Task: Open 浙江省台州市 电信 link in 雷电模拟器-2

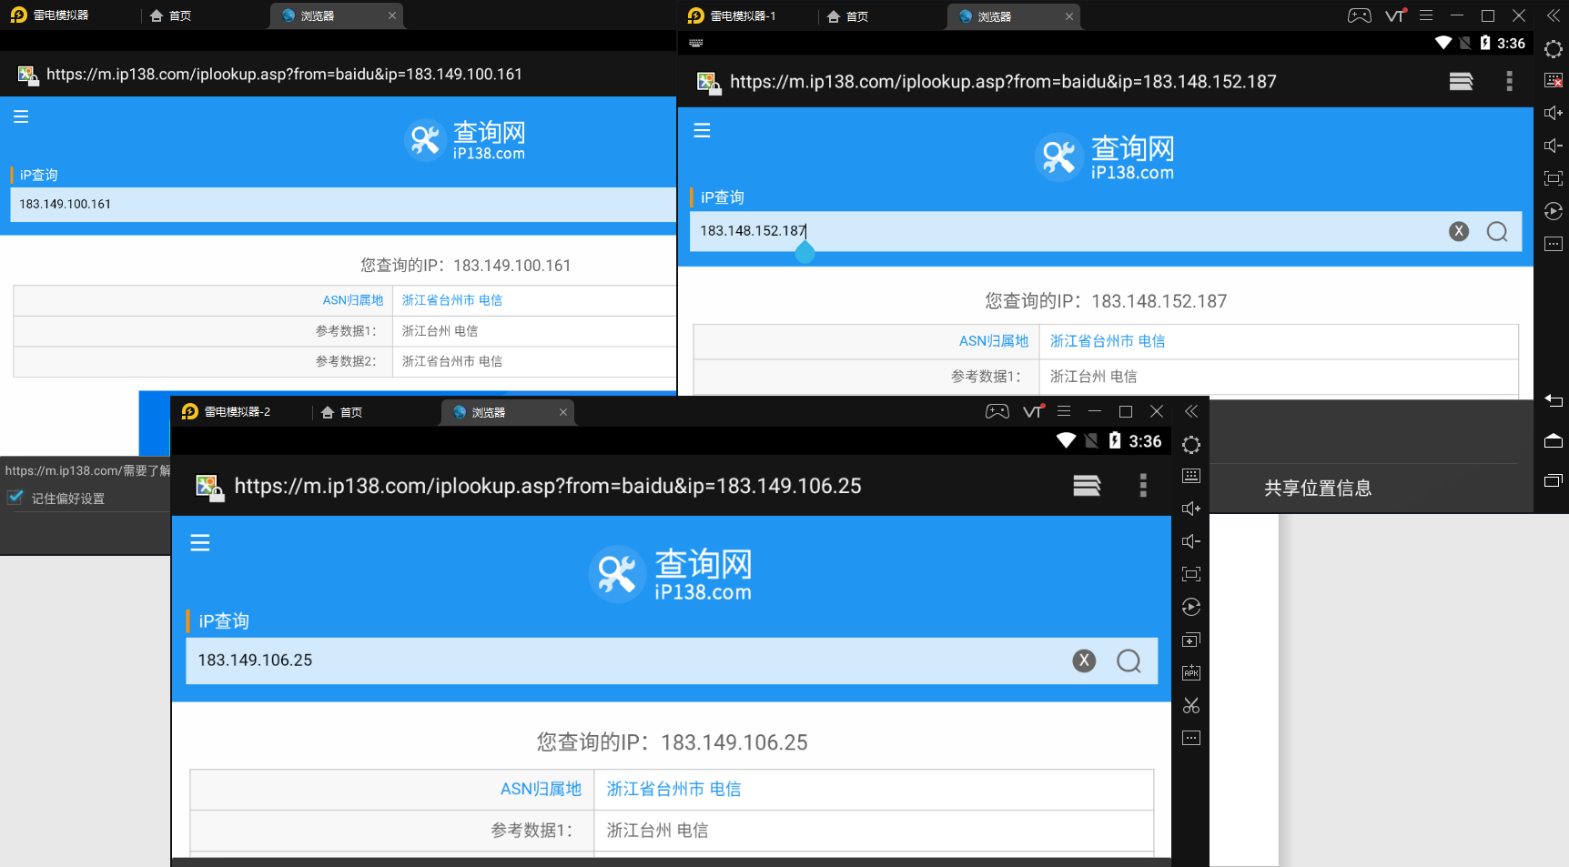Action: (673, 789)
